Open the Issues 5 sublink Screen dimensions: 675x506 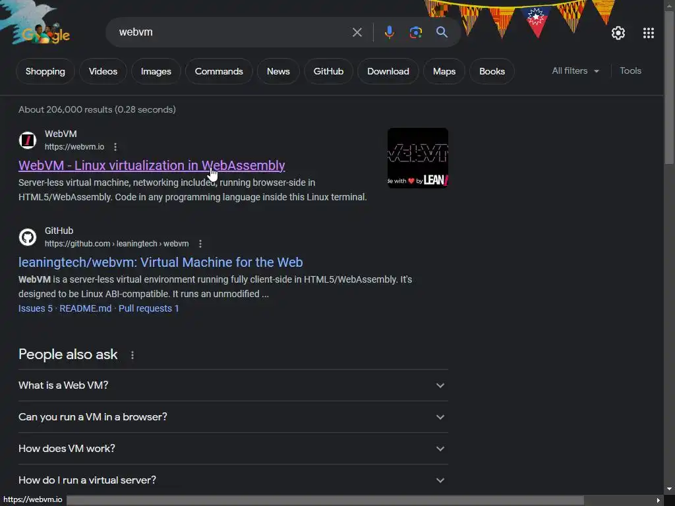pos(36,308)
